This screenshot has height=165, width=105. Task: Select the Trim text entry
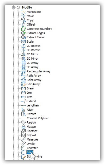click(29, 97)
